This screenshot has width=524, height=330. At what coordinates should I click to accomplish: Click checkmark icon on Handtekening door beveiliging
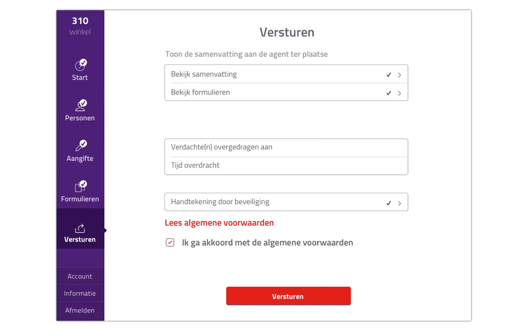[x=389, y=203]
